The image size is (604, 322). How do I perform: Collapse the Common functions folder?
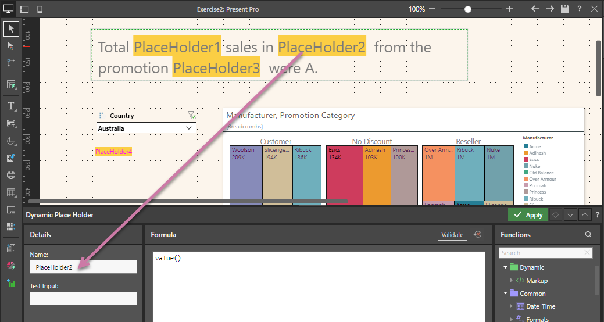505,293
